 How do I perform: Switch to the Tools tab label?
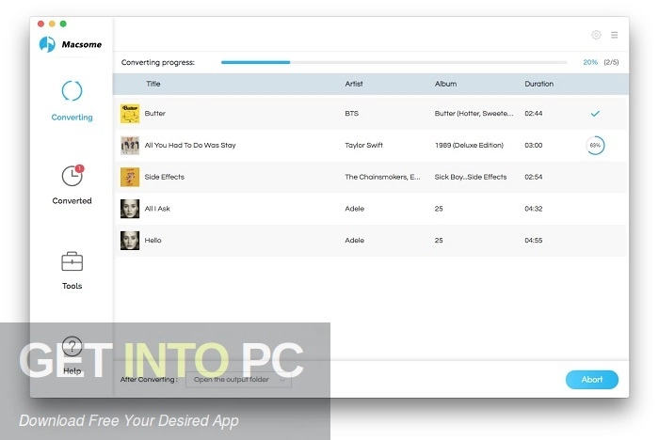(72, 286)
